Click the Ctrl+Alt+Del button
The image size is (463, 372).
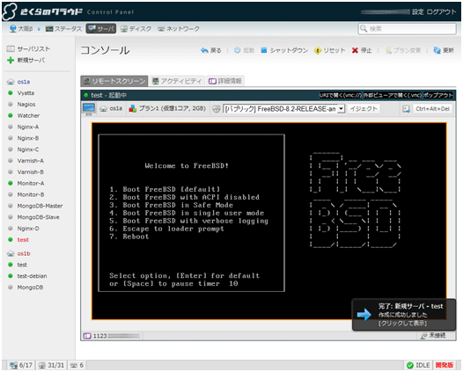[x=432, y=109]
